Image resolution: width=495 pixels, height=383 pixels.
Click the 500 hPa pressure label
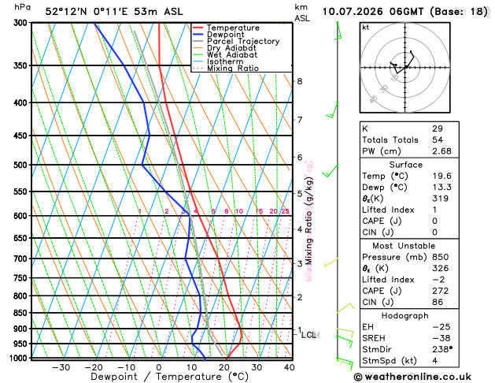point(22,165)
